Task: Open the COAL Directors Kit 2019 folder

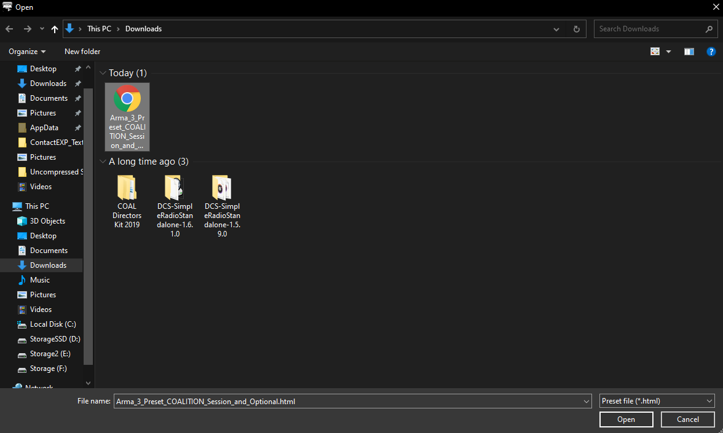Action: 127,201
